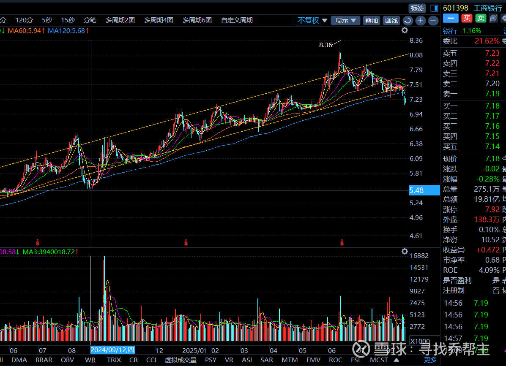Select the MTM indicator
Image resolution: width=506 pixels, height=366 pixels.
click(x=290, y=360)
